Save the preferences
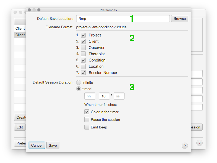 [53, 145]
